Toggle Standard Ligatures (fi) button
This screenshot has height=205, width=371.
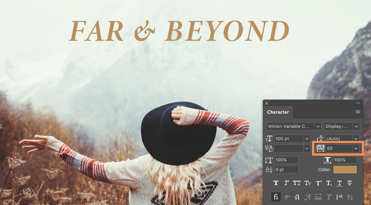tap(276, 197)
